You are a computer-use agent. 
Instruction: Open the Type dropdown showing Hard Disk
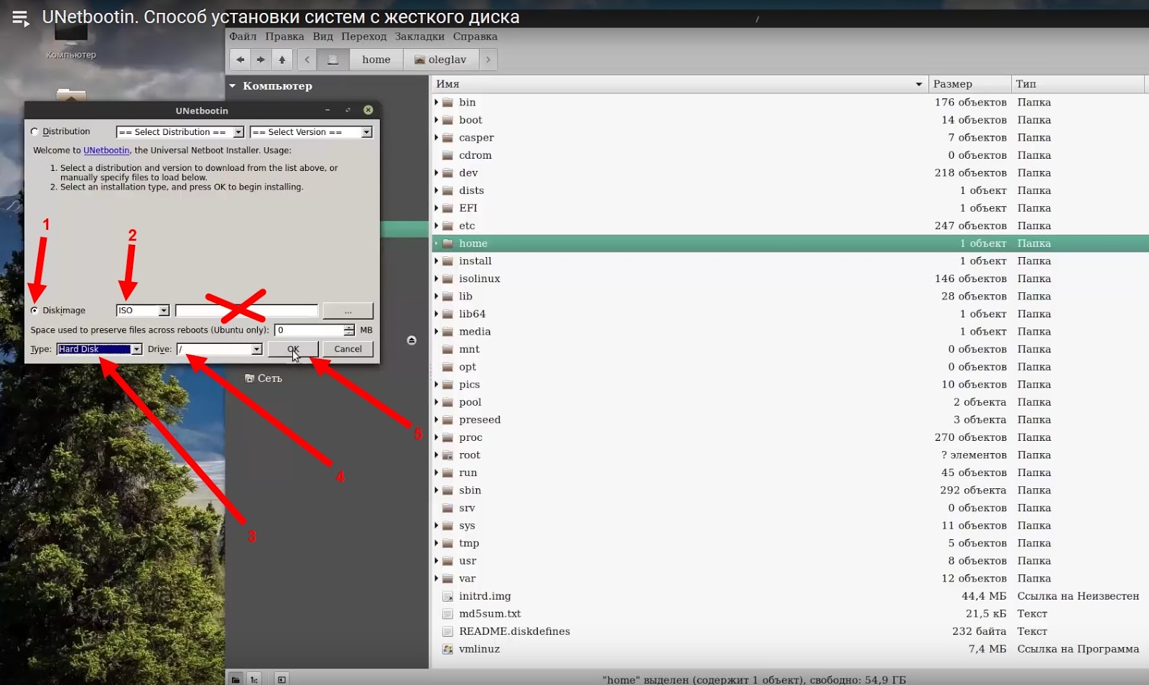tap(99, 349)
